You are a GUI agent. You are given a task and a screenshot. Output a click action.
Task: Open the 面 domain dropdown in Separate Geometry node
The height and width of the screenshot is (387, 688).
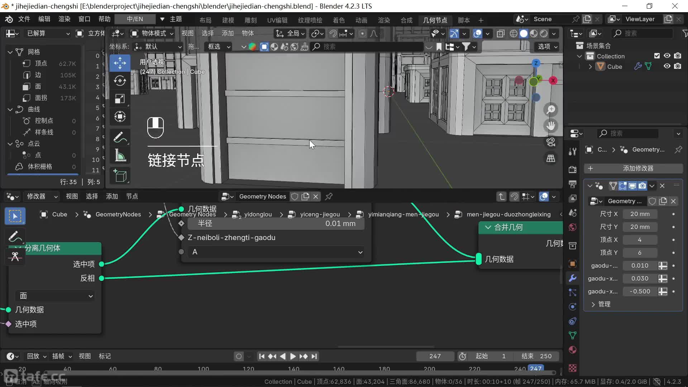click(x=56, y=296)
